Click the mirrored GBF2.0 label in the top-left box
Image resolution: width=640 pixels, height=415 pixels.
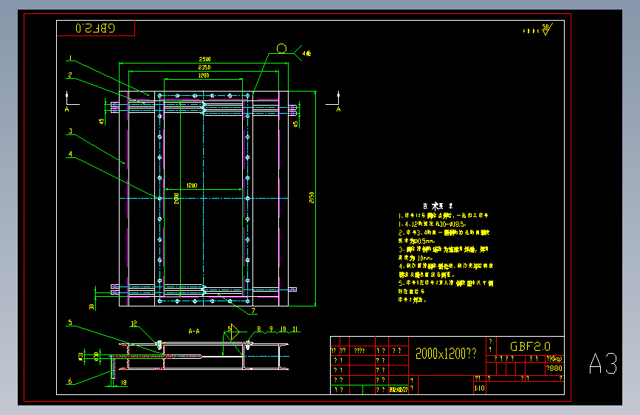coord(95,28)
